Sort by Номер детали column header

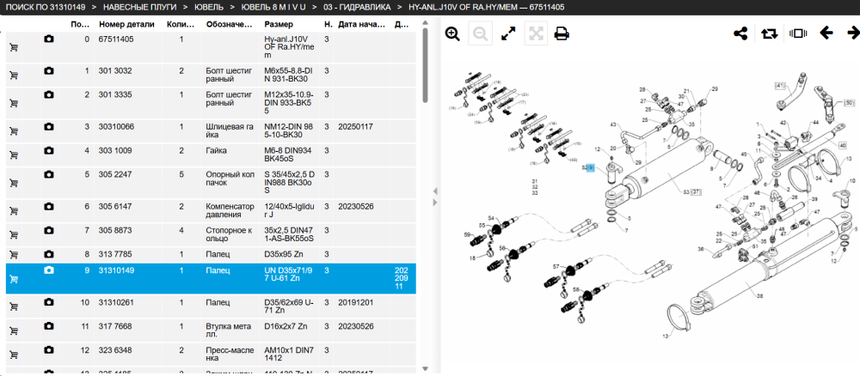[x=126, y=25]
